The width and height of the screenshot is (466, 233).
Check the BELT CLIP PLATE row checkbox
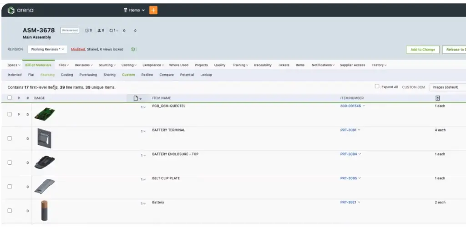pos(10,187)
